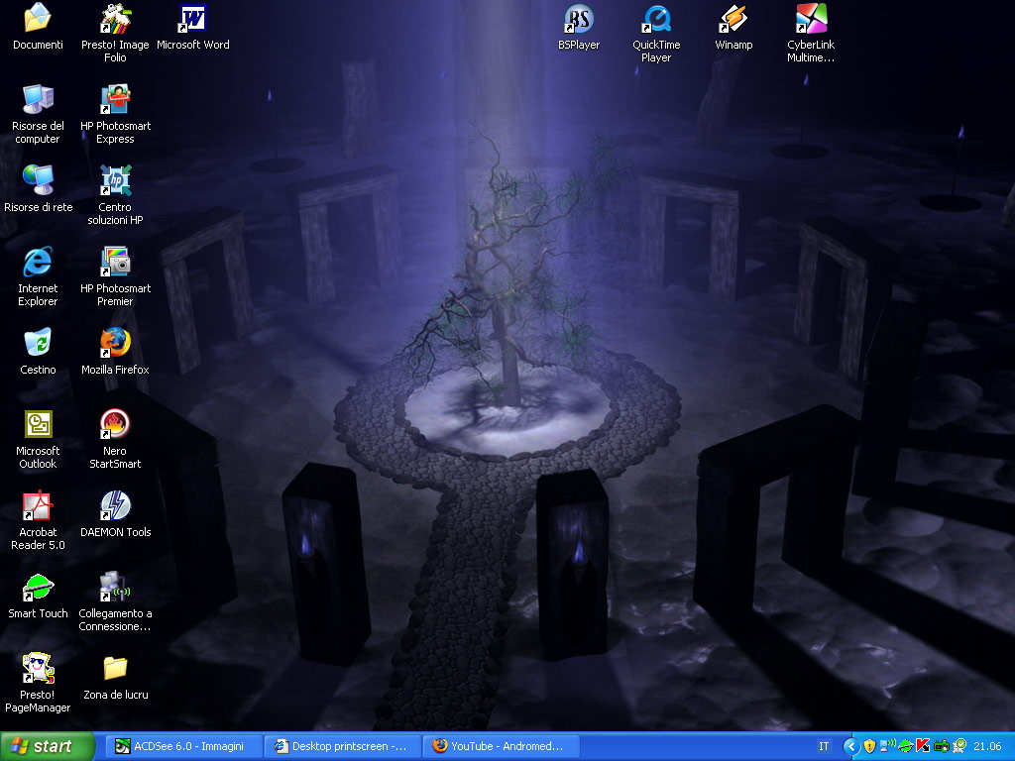Screen dimensions: 1015x761
Task: Select the HP Photosmart Express icon
Action: [115, 100]
